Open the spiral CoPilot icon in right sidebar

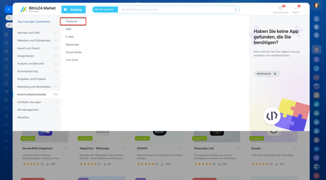(316, 27)
